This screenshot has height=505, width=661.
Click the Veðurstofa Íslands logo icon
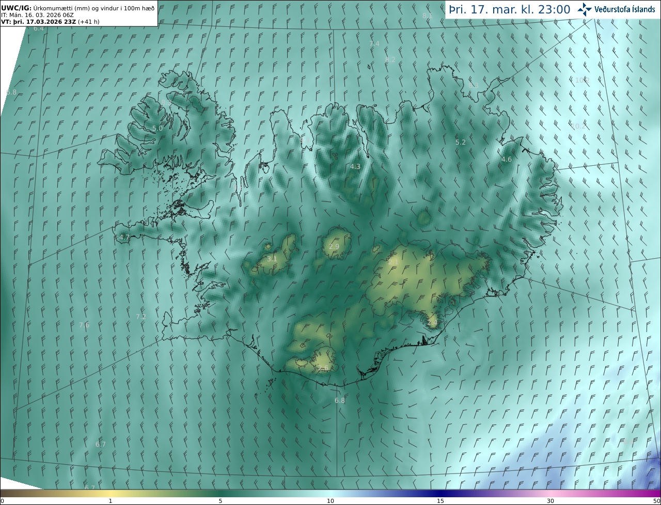point(585,9)
